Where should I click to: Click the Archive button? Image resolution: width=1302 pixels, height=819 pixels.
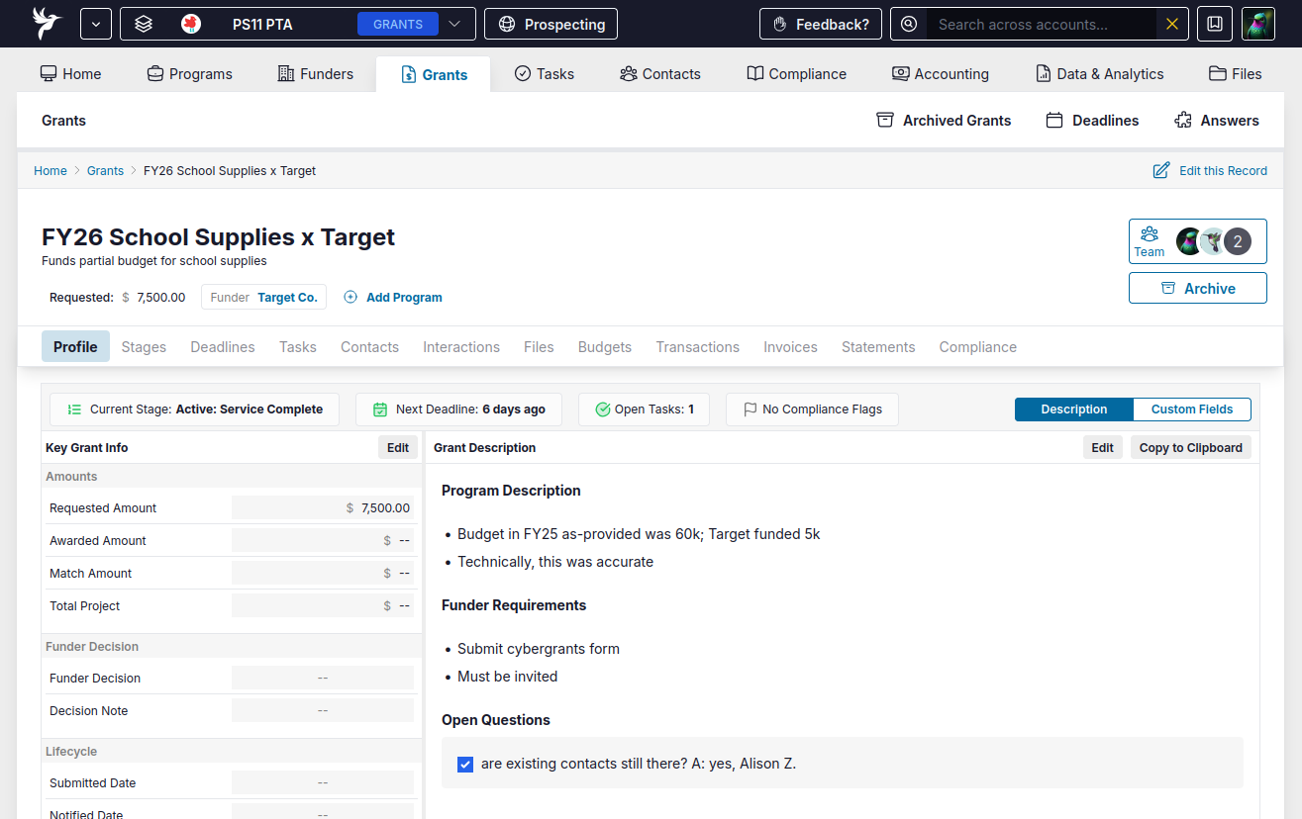tap(1197, 288)
